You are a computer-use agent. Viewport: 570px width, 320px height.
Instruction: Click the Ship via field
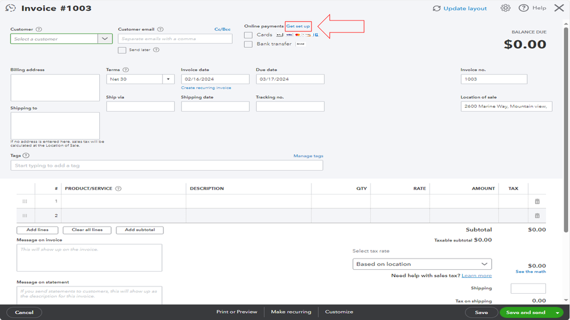pyautogui.click(x=140, y=106)
